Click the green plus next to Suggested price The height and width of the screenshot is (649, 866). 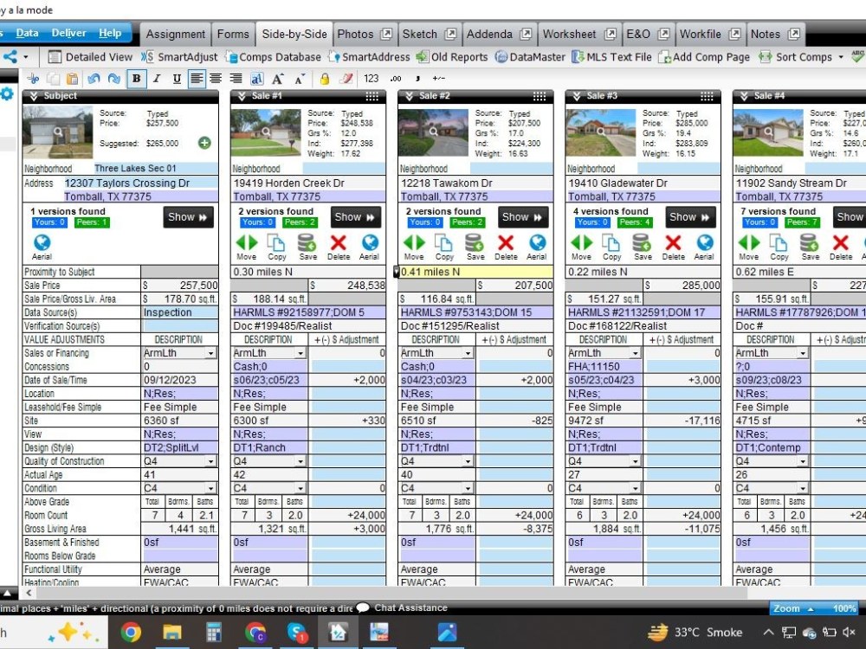tap(204, 143)
